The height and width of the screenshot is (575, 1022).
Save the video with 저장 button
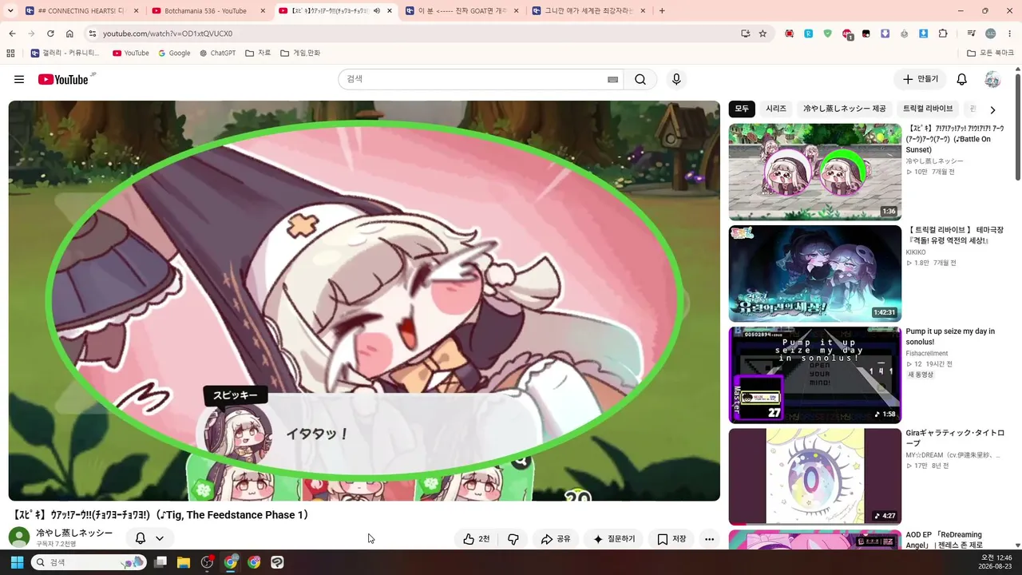(671, 539)
